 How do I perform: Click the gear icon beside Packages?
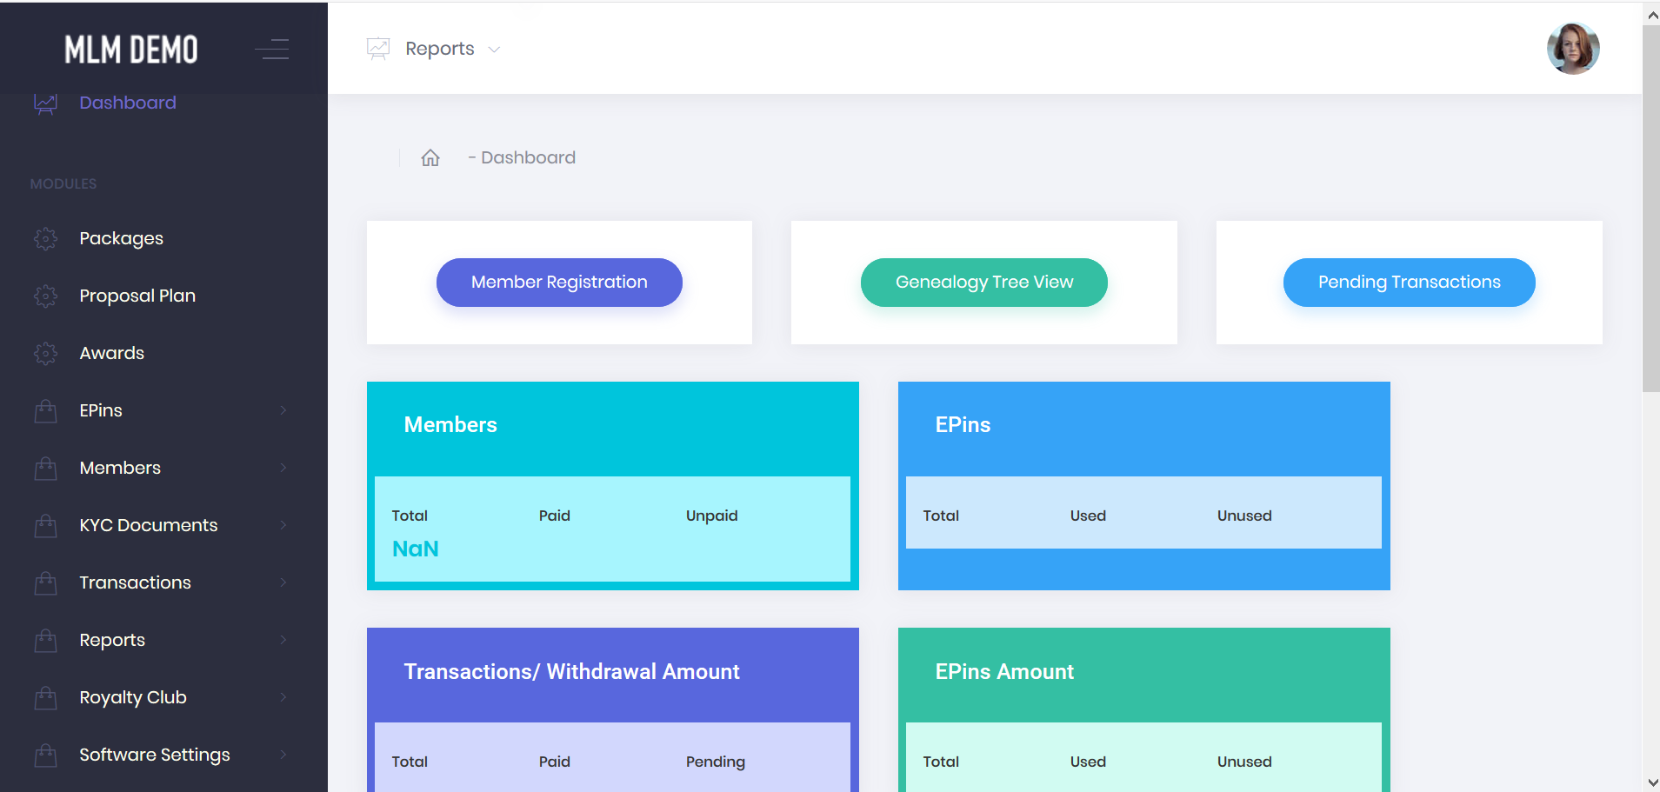45,238
